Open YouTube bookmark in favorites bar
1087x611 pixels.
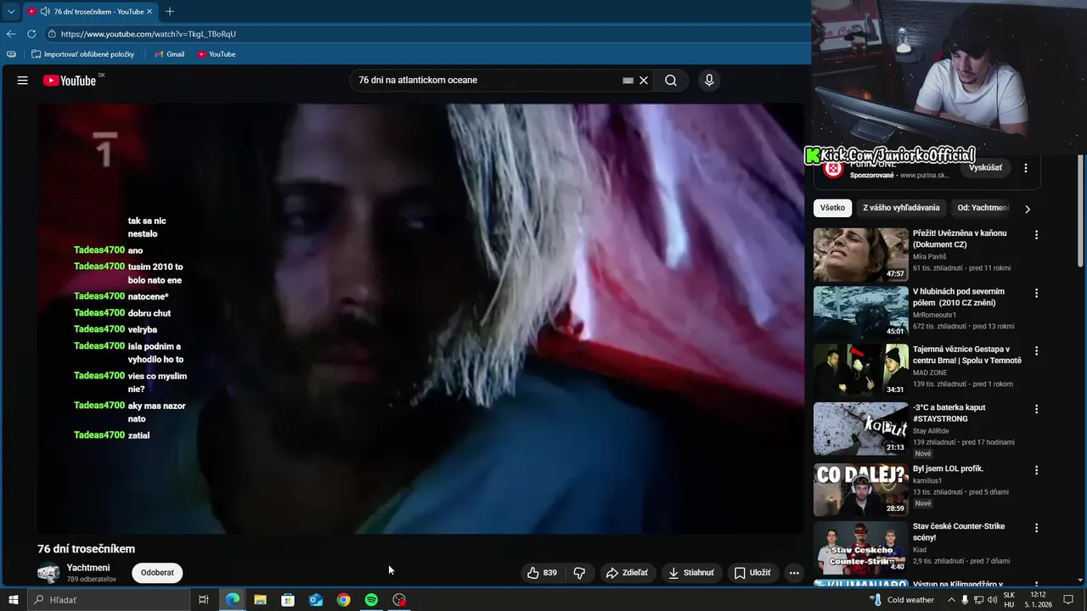tap(216, 54)
